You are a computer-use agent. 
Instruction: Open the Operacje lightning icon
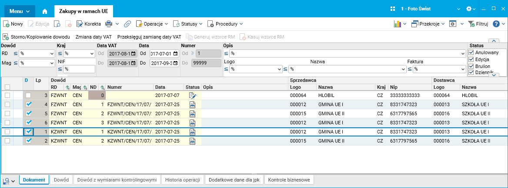139,24
